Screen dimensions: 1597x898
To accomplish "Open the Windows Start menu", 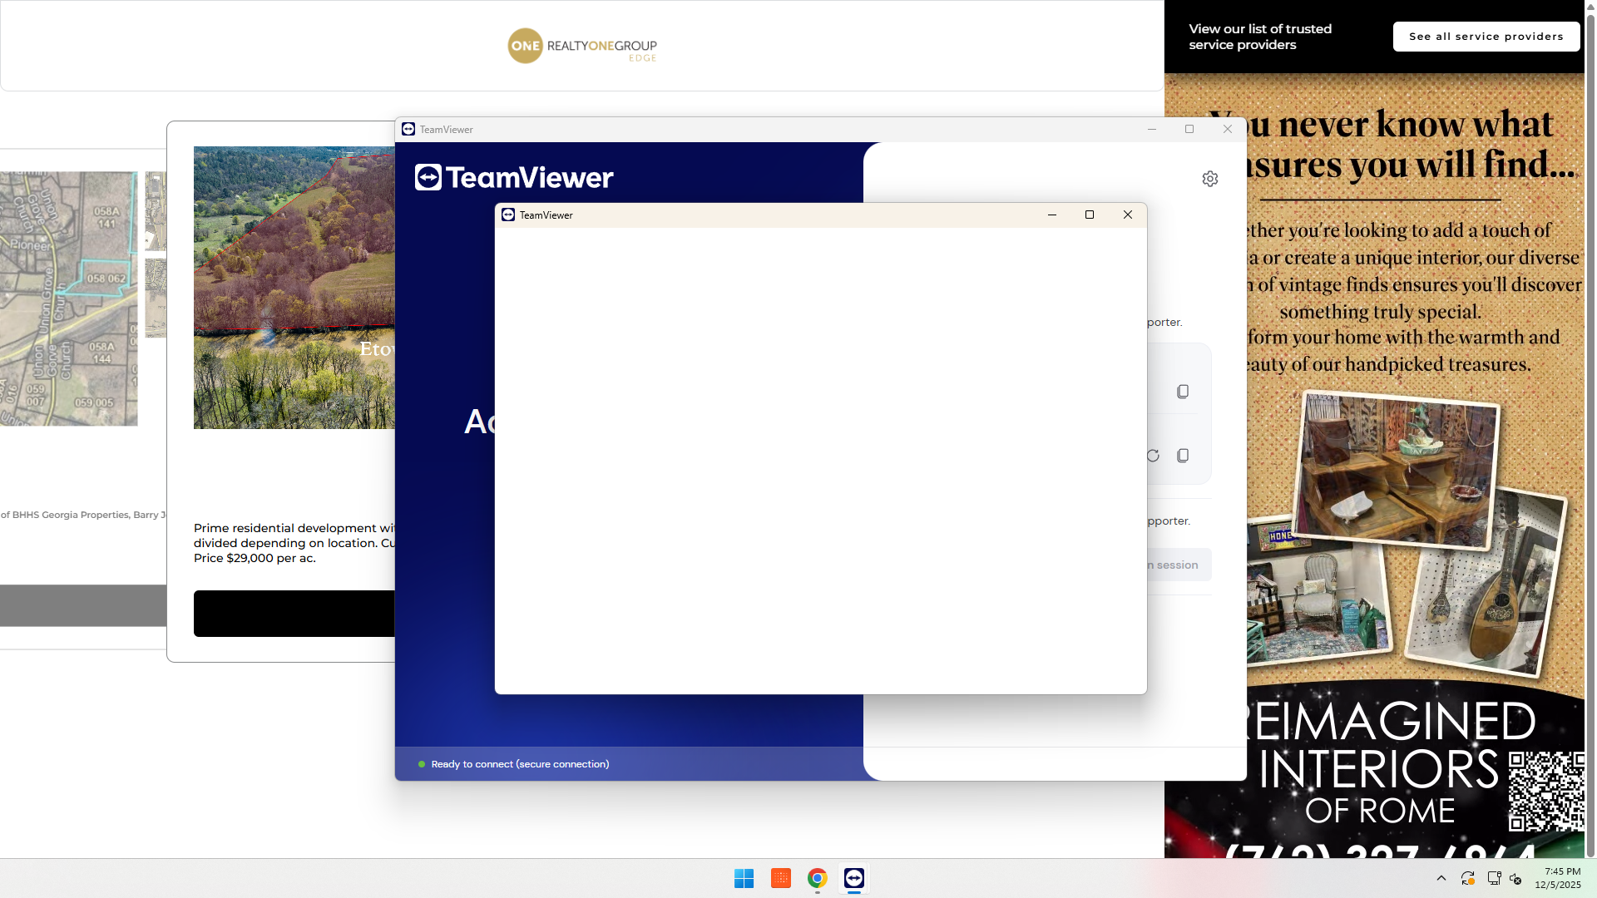I will click(x=744, y=878).
